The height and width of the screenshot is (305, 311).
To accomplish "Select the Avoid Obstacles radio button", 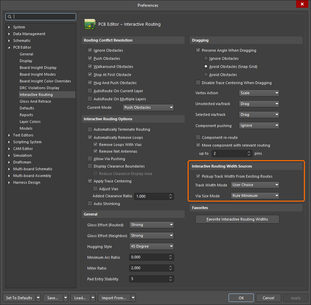I will pyautogui.click(x=206, y=75).
